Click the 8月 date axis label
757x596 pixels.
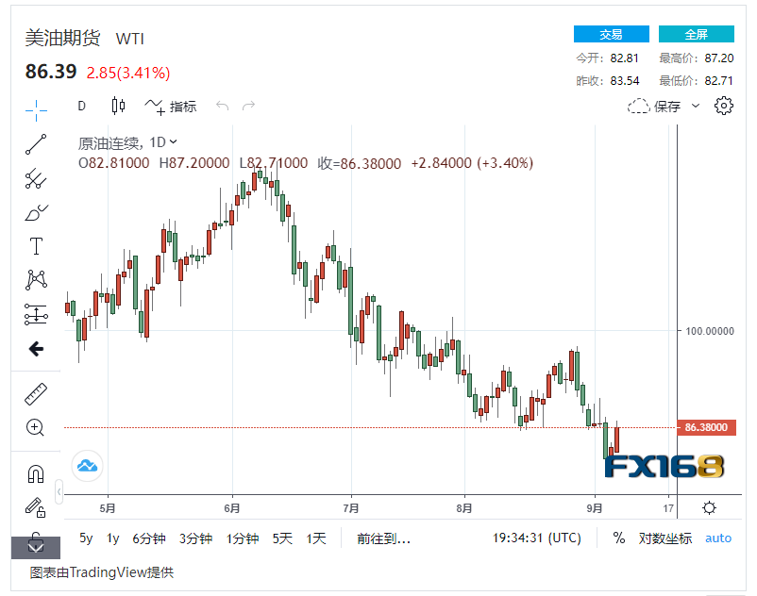pos(464,508)
